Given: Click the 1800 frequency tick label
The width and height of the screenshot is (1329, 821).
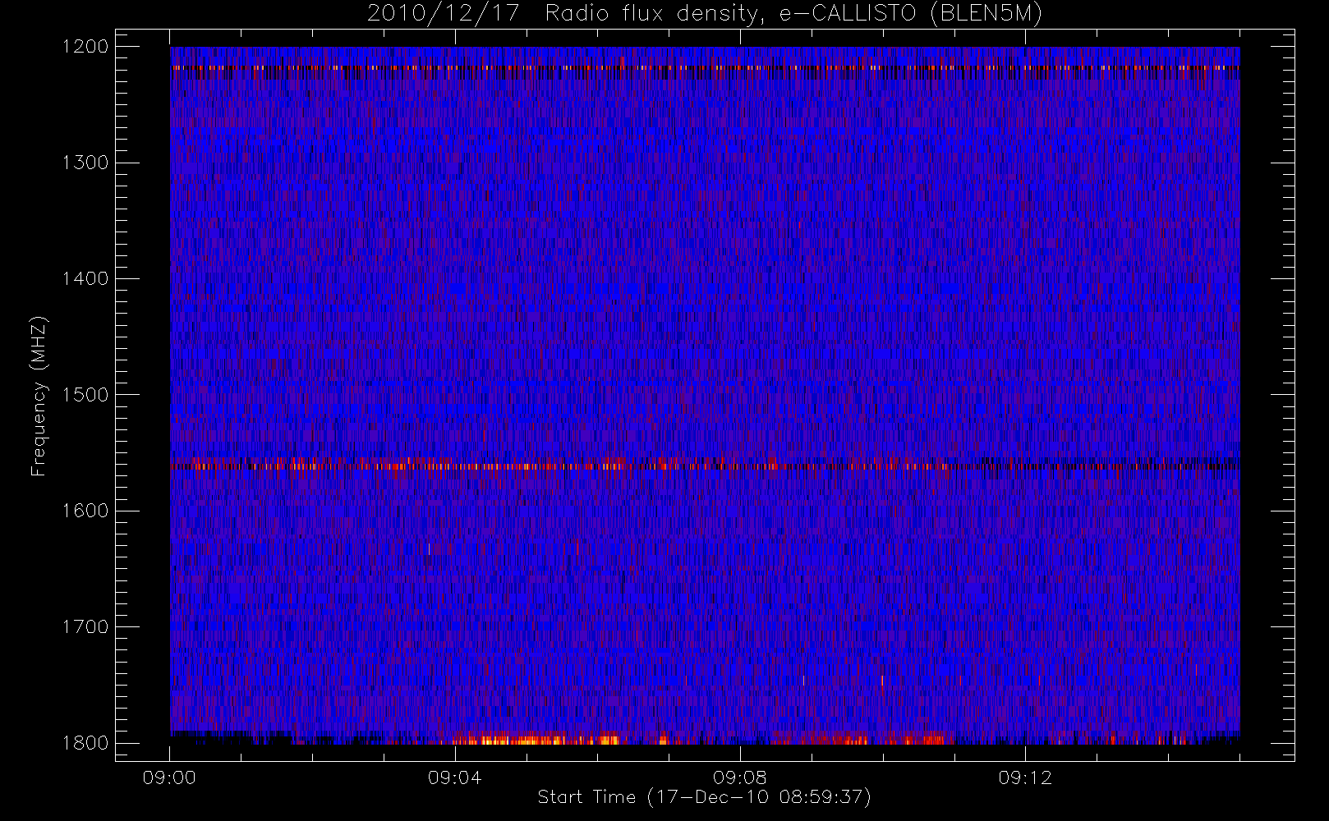Looking at the screenshot, I should (85, 743).
